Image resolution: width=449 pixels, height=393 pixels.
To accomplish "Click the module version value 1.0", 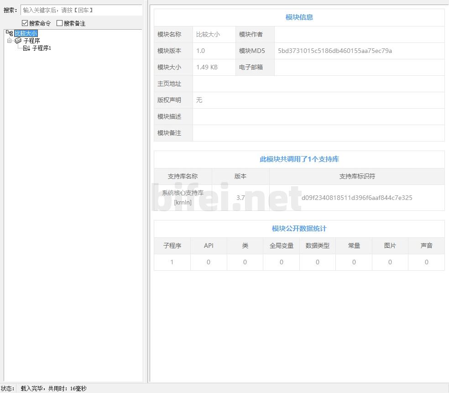I will [x=201, y=51].
